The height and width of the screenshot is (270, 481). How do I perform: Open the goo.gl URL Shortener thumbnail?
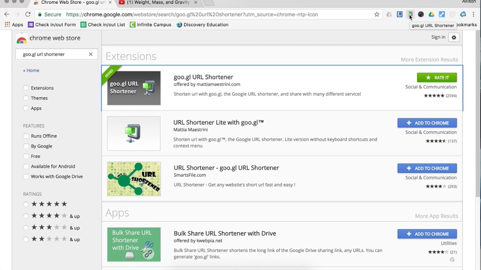134,88
